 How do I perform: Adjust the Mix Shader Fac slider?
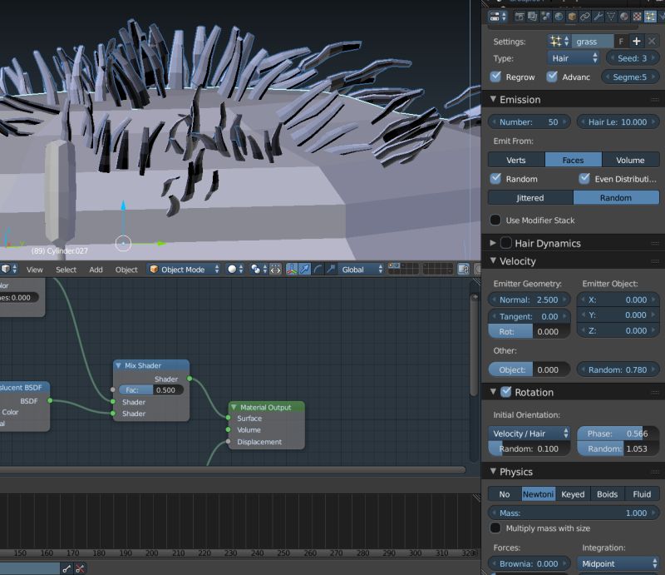pyautogui.click(x=151, y=389)
